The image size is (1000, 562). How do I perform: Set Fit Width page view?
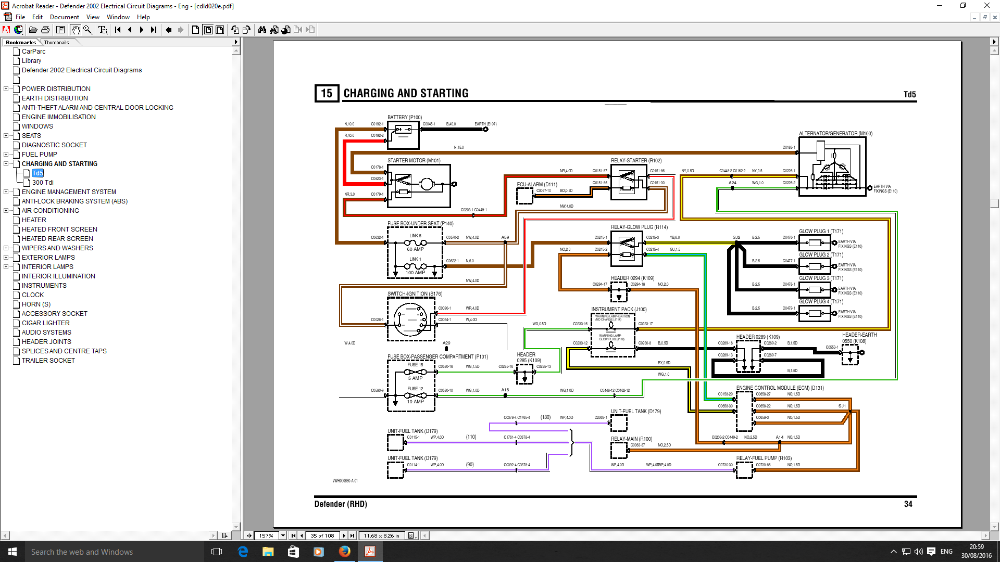pyautogui.click(x=220, y=30)
